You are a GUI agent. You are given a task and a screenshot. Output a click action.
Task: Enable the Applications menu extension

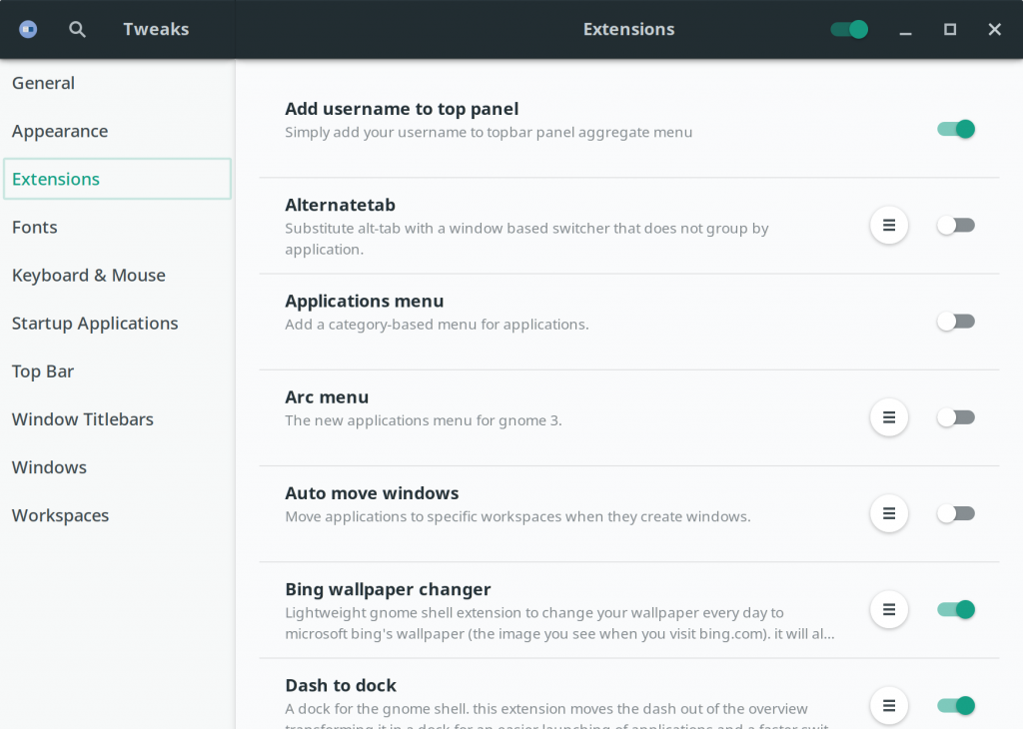pos(955,322)
